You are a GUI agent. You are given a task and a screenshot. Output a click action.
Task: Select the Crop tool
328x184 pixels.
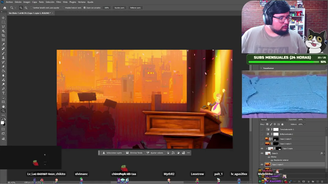3,36
